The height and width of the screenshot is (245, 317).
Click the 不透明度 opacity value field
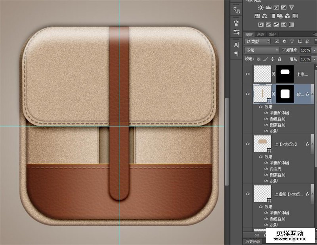tap(305, 50)
